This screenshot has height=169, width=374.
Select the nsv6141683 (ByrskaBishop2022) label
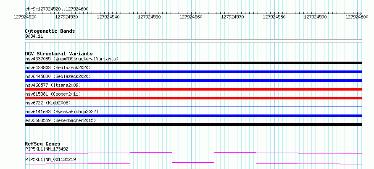pyautogui.click(x=62, y=112)
